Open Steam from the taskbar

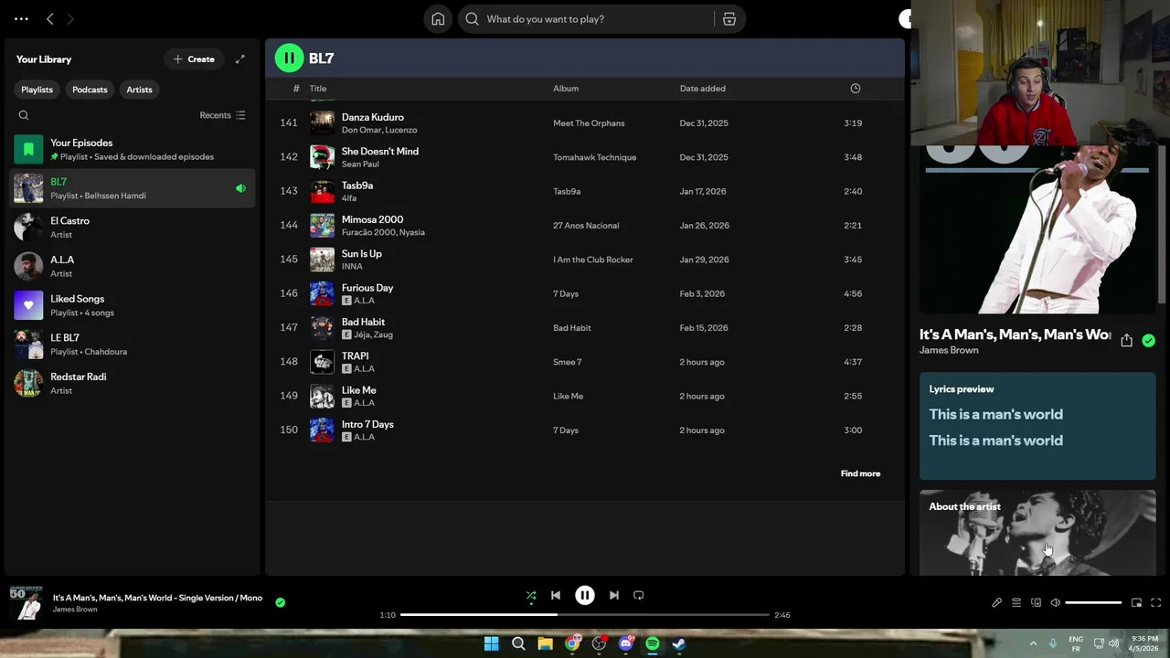pos(679,643)
